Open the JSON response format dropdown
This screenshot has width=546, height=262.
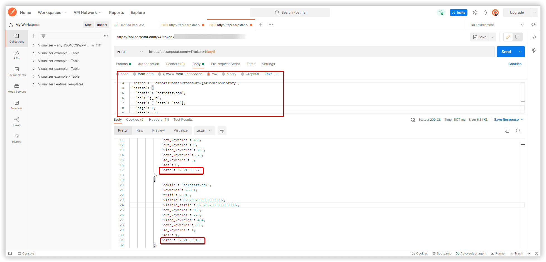[x=204, y=131]
